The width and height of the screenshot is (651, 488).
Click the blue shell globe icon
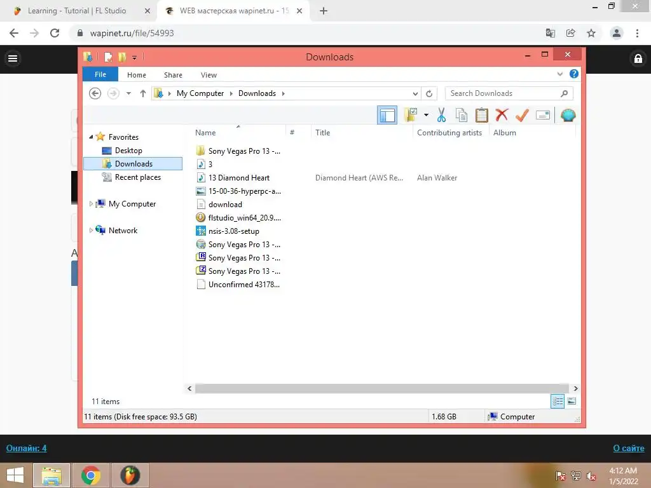(568, 115)
